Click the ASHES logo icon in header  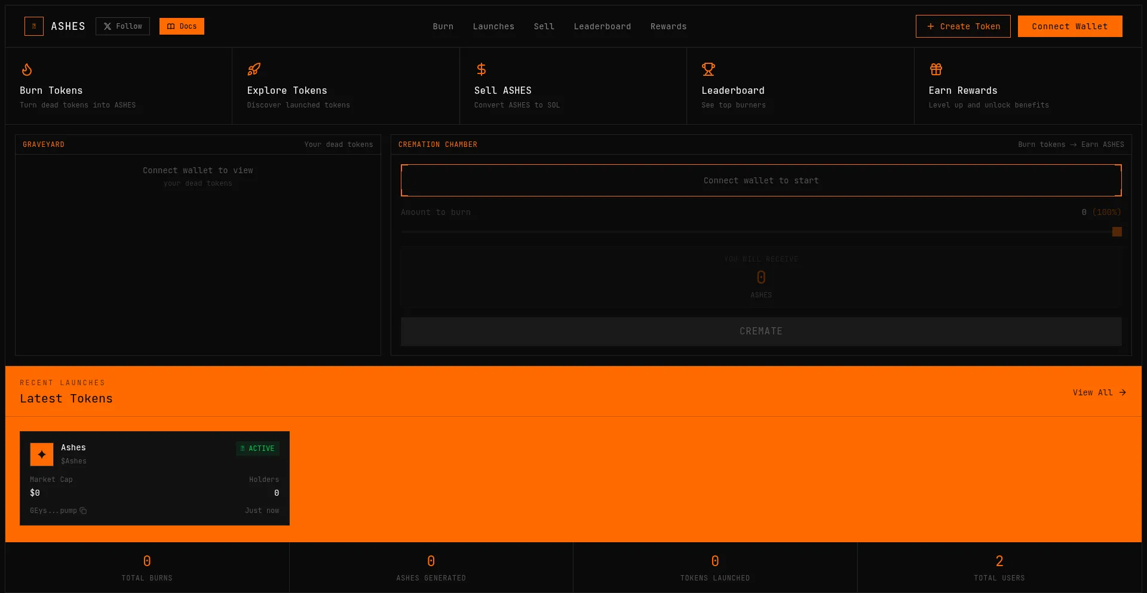point(34,26)
